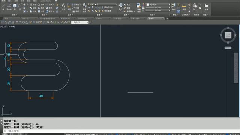240x135 pixels.
Task: Click the Measure tool icon
Action: (x=184, y=7)
